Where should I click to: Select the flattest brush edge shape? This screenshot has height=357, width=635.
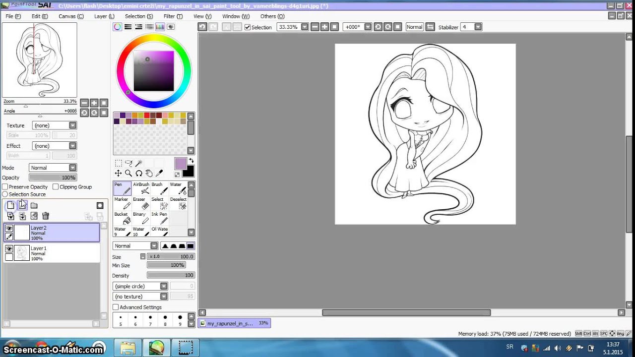pyautogui.click(x=190, y=246)
